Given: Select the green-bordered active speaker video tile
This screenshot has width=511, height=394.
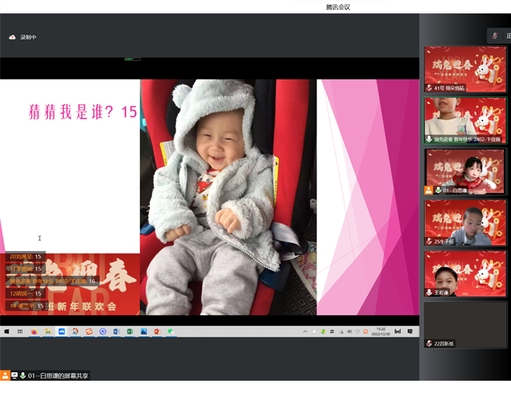Looking at the screenshot, I should [x=465, y=120].
